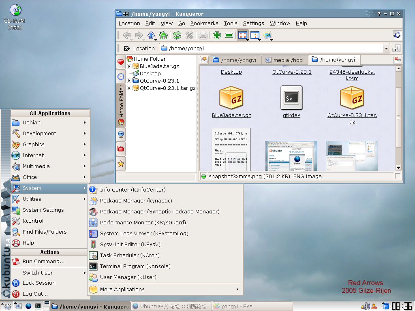Open the Tools menu

pyautogui.click(x=231, y=23)
